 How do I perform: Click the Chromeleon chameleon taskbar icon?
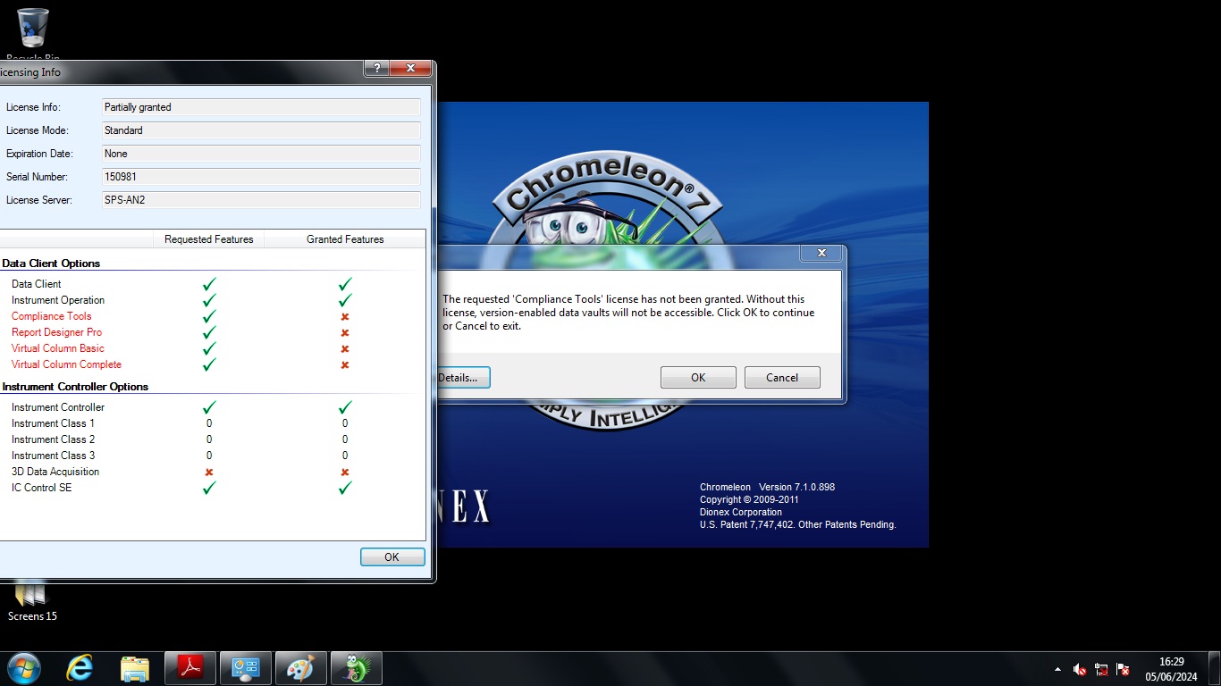tap(356, 668)
